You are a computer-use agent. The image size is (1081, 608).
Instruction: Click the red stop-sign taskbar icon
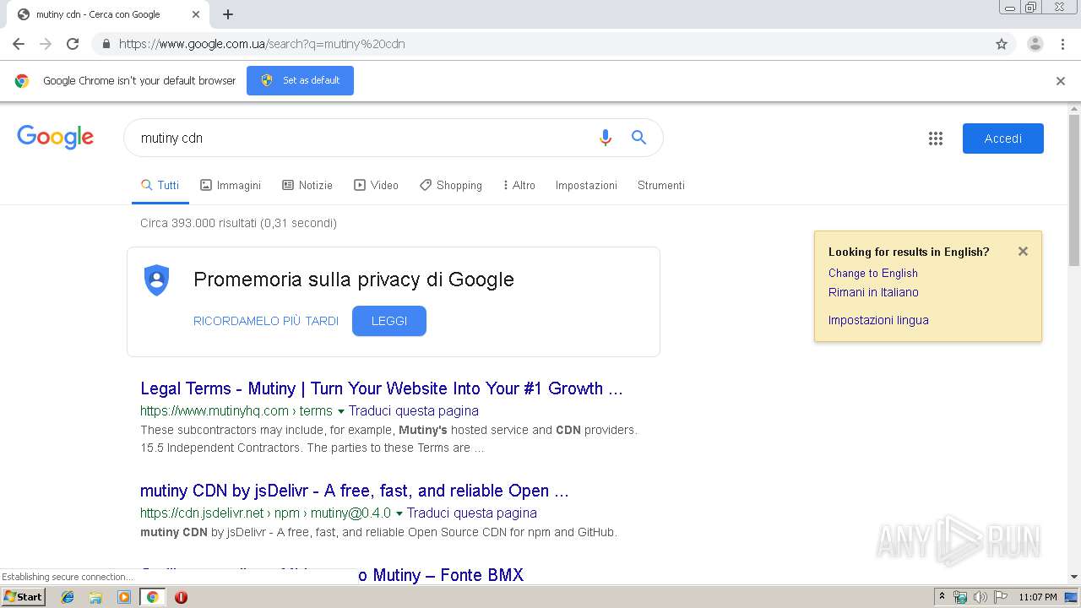pyautogui.click(x=181, y=597)
